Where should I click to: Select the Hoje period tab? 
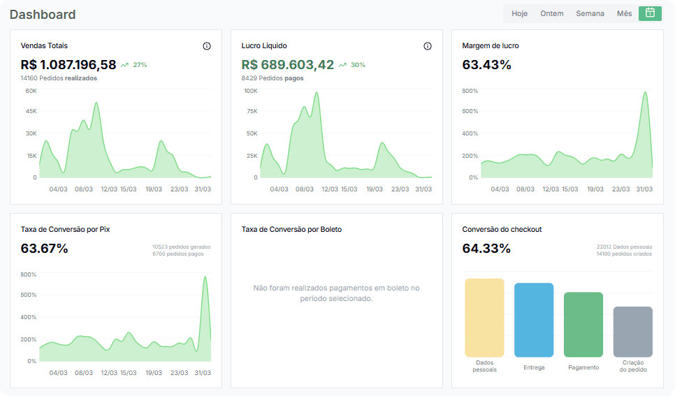point(520,13)
